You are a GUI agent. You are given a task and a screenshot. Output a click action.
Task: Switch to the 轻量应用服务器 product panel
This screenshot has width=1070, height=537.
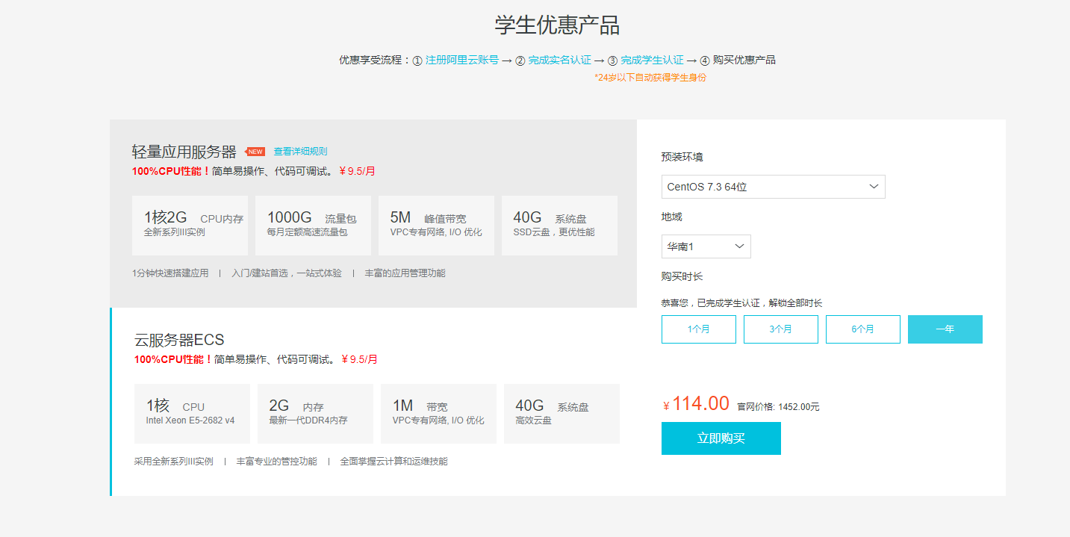[x=184, y=152]
